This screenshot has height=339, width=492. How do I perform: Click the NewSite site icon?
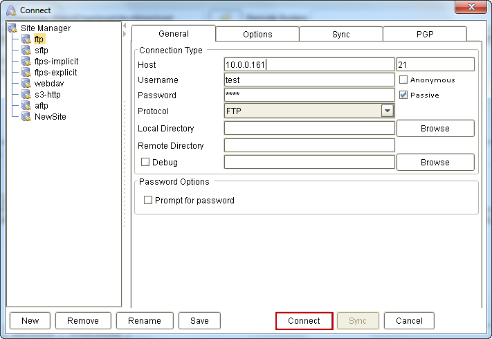click(x=26, y=117)
